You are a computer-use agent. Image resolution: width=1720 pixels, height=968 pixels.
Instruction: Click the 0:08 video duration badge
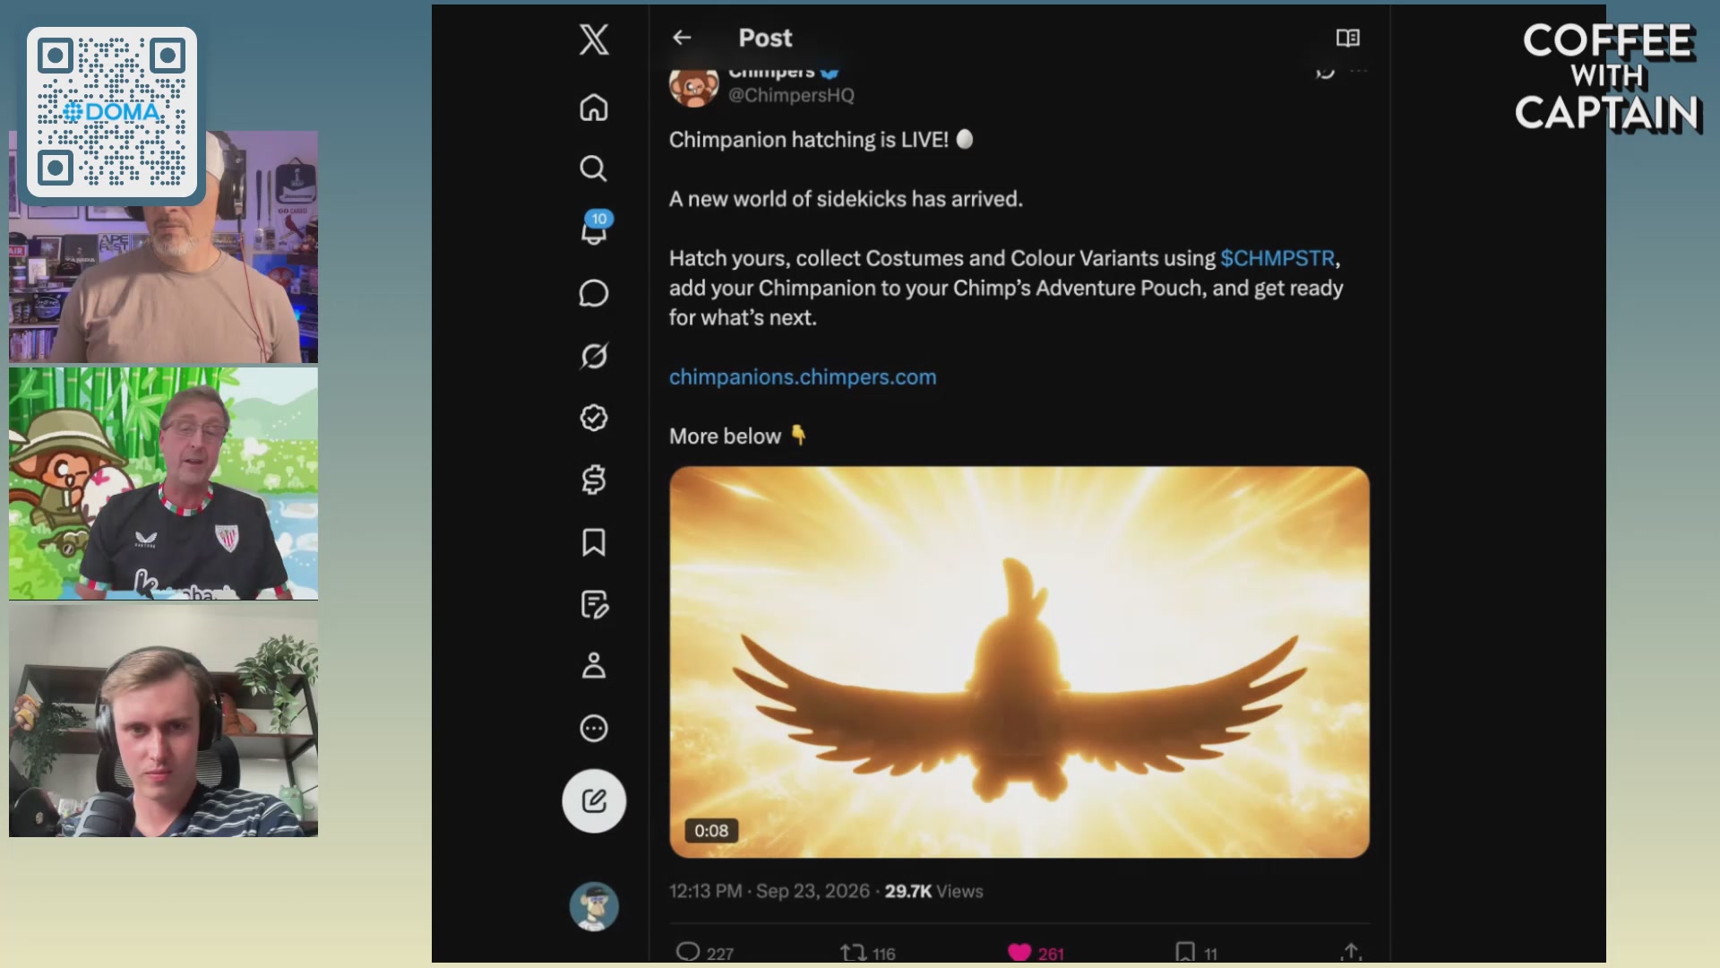tap(711, 831)
